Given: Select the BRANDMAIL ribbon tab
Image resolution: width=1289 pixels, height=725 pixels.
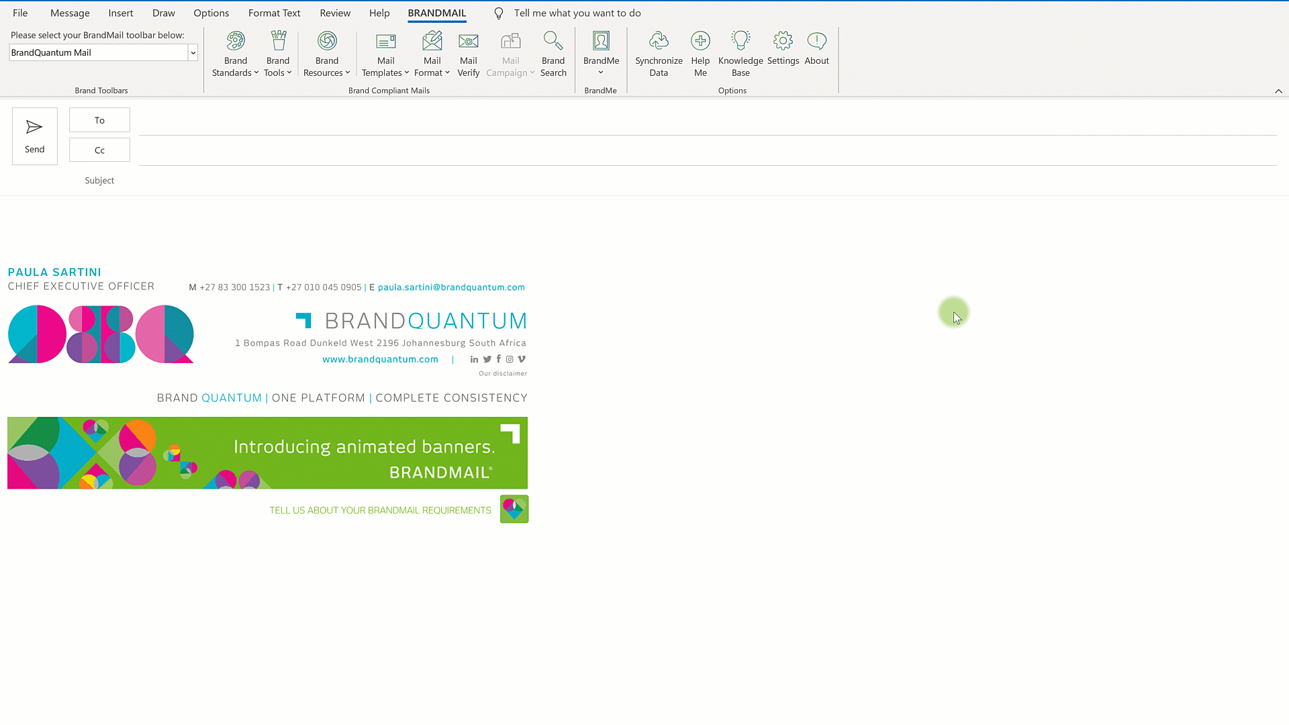Looking at the screenshot, I should (436, 12).
